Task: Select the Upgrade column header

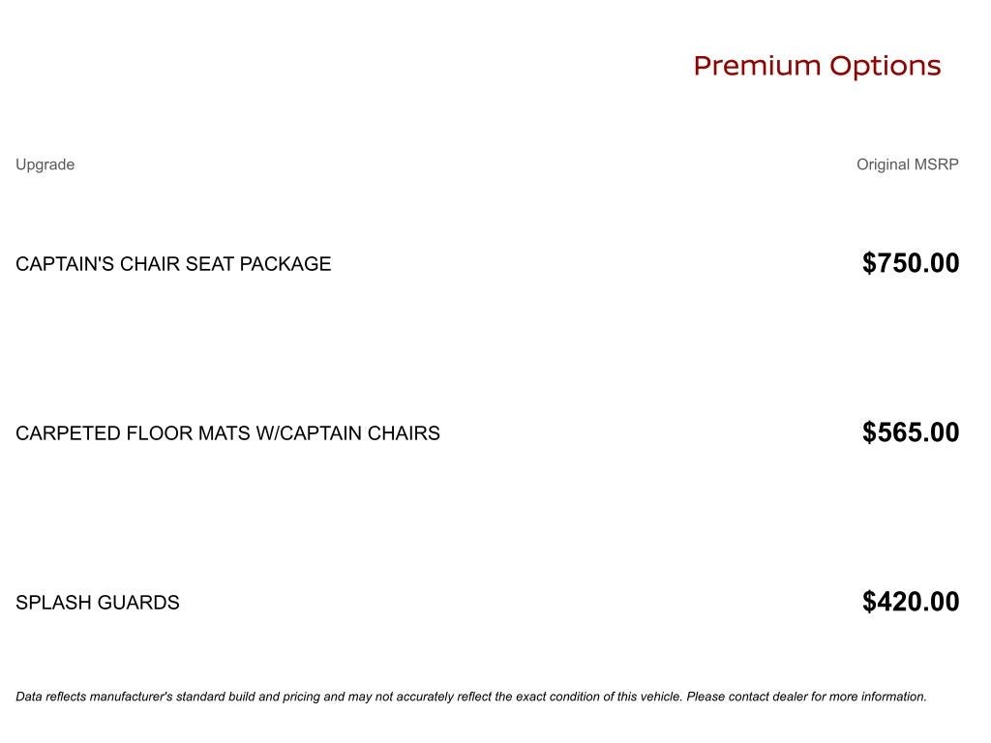Action: point(45,164)
